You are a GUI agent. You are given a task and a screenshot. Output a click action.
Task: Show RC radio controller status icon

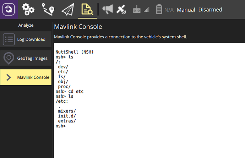[137, 9]
